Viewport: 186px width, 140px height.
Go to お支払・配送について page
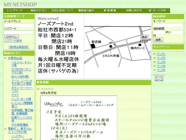coord(62,10)
